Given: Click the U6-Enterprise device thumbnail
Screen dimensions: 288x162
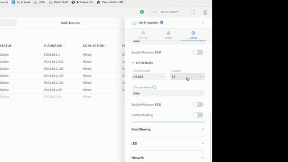Looking at the screenshot, I should (x=134, y=23).
